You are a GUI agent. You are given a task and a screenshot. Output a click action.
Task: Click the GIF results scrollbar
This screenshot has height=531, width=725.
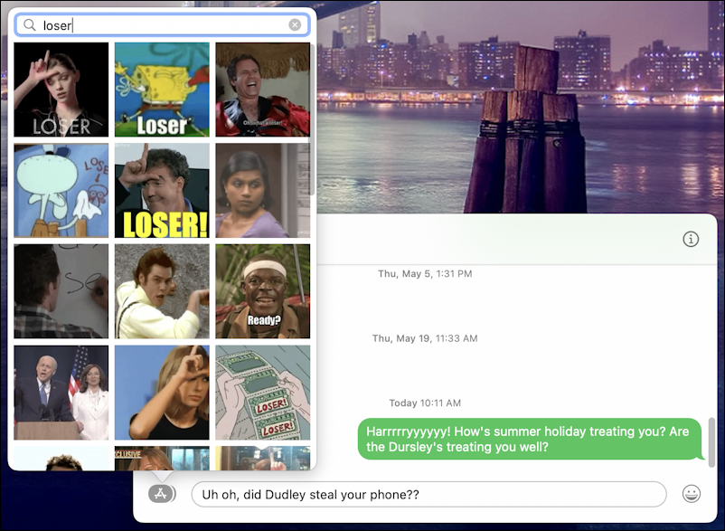(x=313, y=119)
